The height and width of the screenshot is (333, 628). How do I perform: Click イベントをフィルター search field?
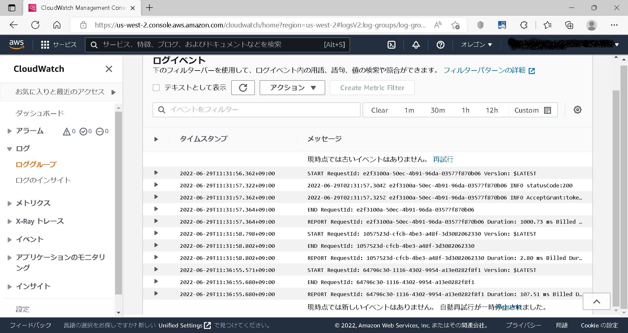[x=256, y=110]
